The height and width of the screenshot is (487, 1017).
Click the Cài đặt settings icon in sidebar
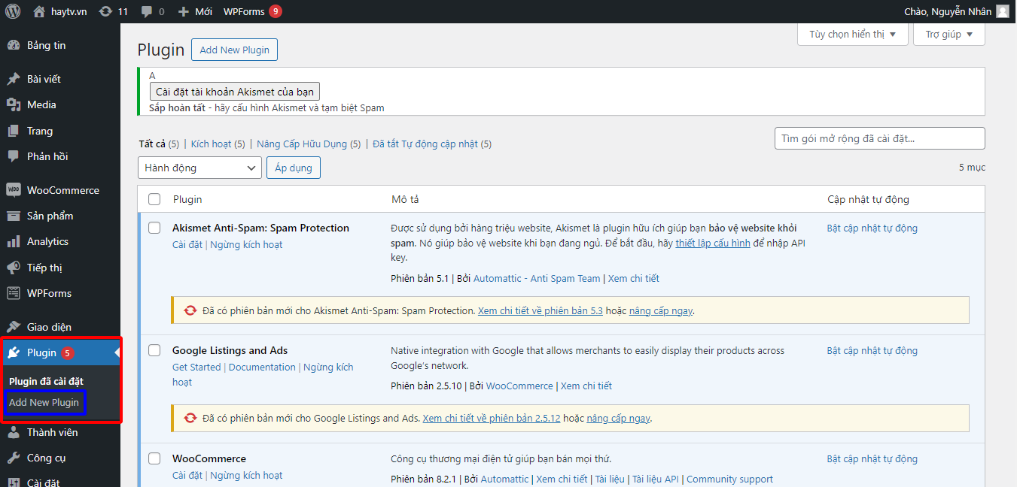14,482
